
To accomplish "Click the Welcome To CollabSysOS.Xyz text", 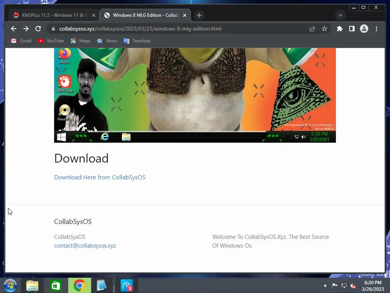I will tap(270, 241).
